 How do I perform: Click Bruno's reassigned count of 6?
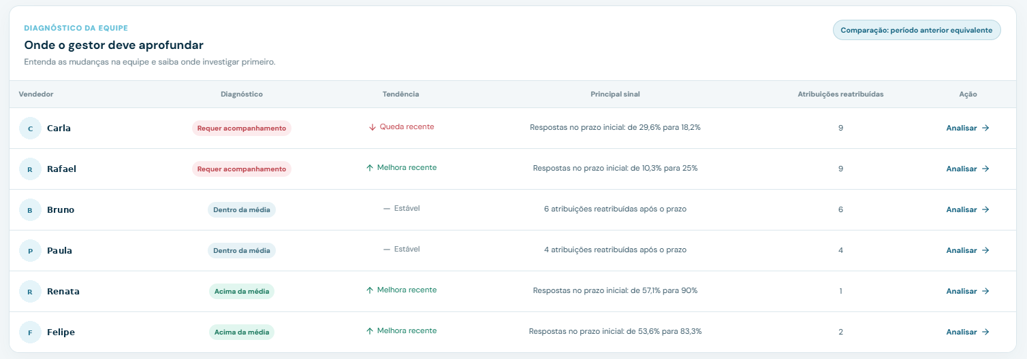(840, 209)
